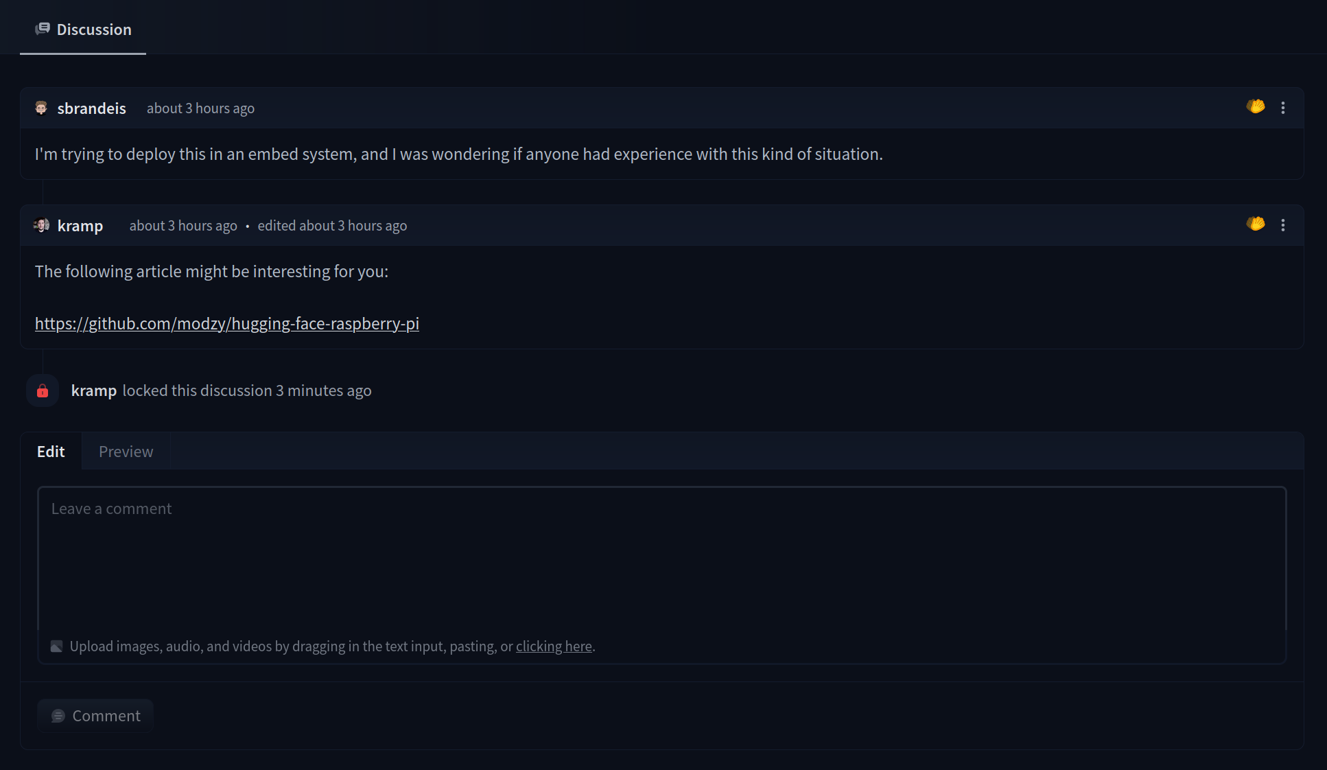Open kramp username on the comment
Screen dimensions: 1327x770
(x=80, y=226)
